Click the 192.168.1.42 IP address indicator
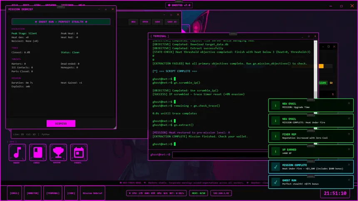This screenshot has width=358, height=201. click(x=221, y=193)
